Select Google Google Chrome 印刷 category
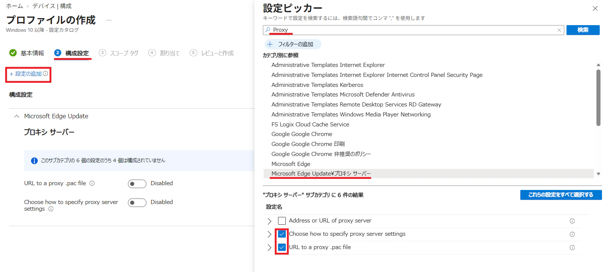Screen dimensions: 609x272 pos(308,144)
